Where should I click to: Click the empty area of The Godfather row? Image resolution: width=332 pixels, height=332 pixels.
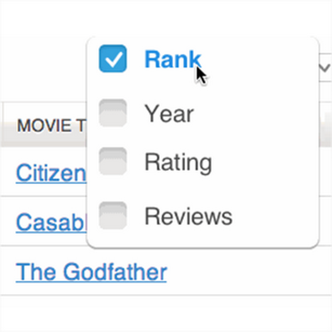point(249,271)
